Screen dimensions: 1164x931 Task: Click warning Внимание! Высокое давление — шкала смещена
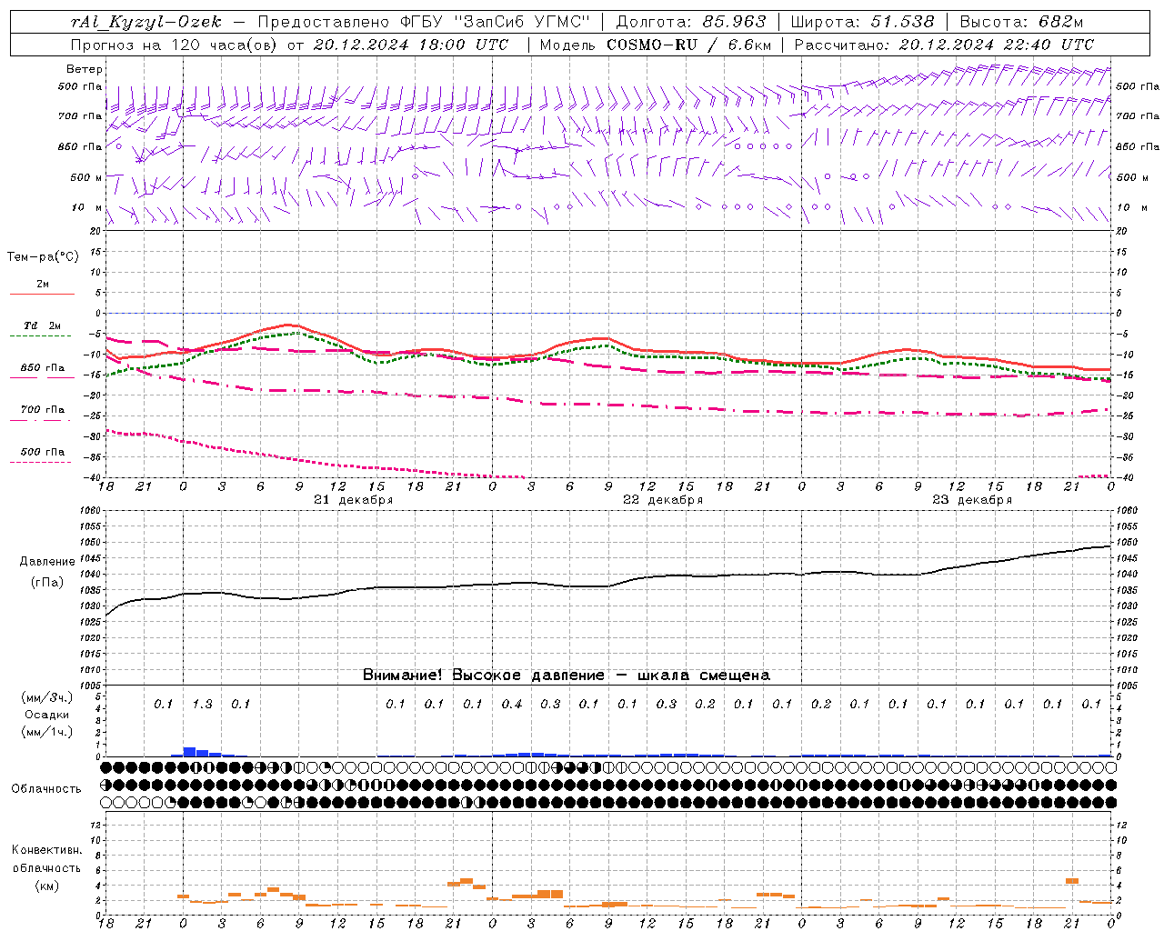click(567, 675)
